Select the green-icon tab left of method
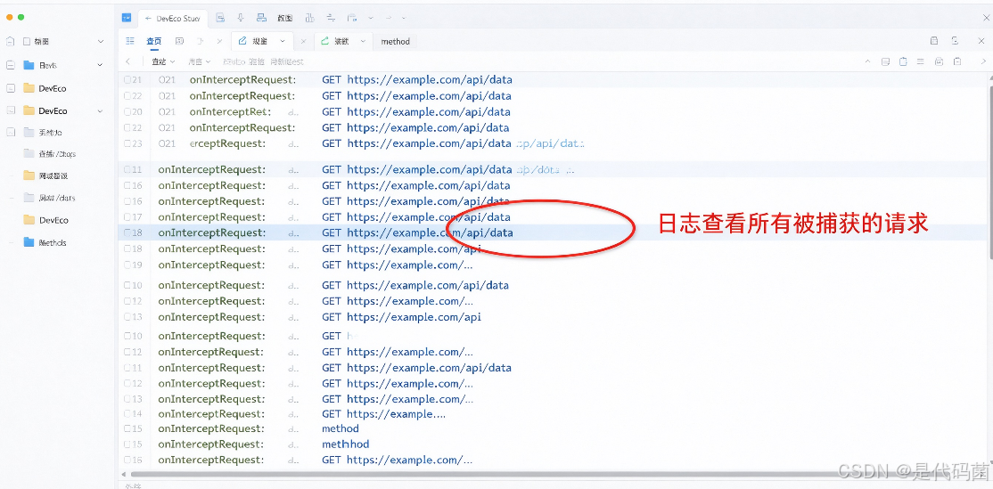 (x=343, y=41)
